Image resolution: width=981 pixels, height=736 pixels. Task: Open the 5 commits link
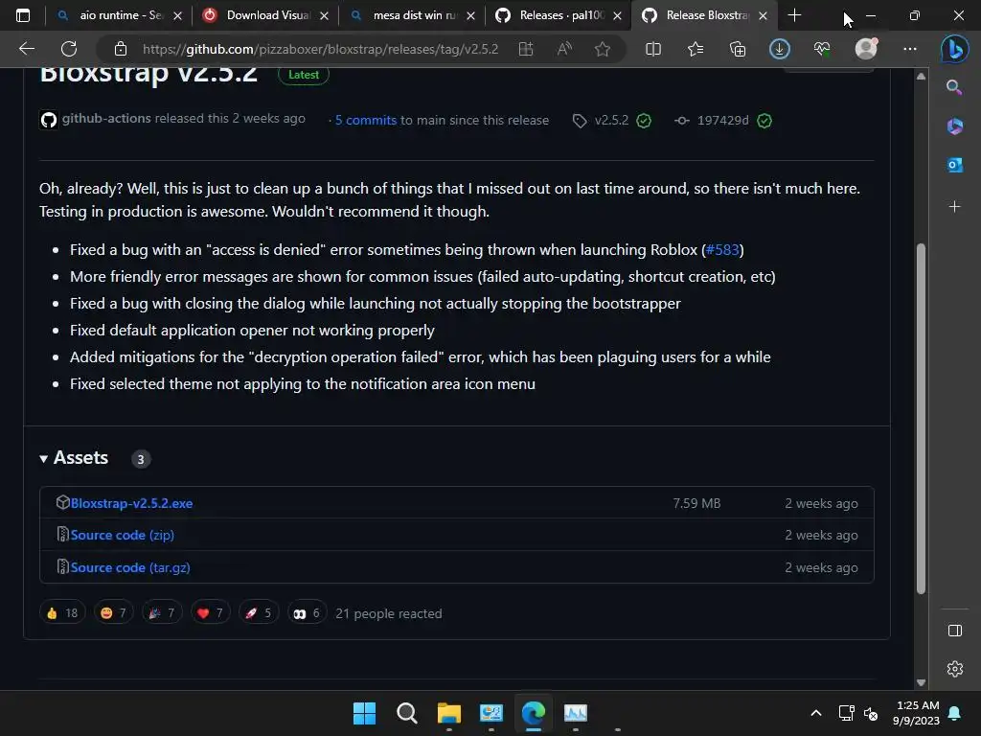click(x=365, y=120)
